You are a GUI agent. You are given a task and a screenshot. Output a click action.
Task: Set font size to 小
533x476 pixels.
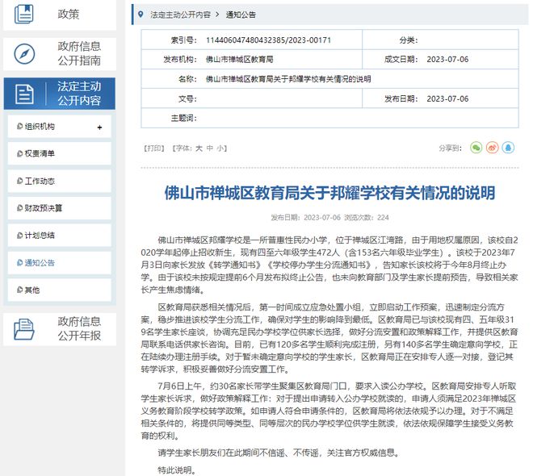click(x=220, y=148)
